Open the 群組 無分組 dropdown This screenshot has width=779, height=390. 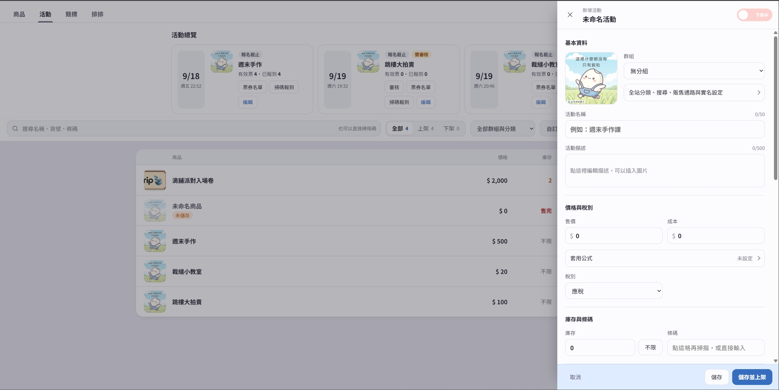click(x=694, y=71)
